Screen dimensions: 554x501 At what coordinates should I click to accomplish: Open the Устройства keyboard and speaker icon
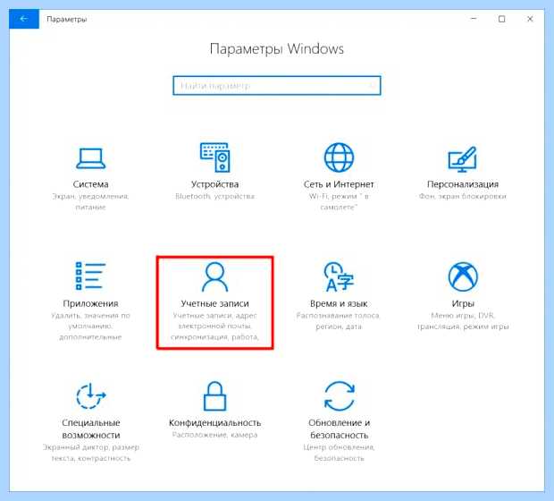click(x=214, y=157)
